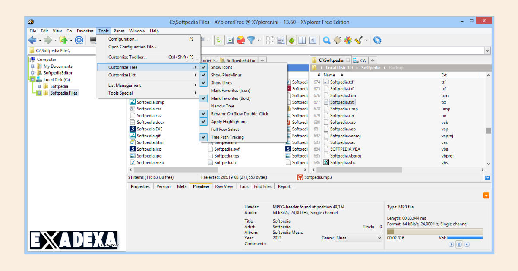Open Find Files via the magnifier icon
This screenshot has width=518, height=271.
tap(326, 40)
